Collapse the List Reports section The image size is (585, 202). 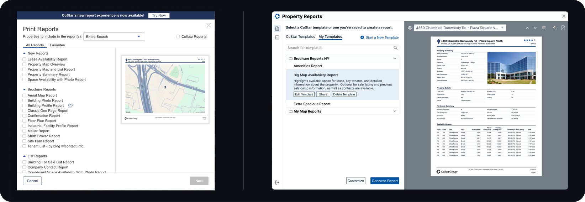[x=24, y=156]
